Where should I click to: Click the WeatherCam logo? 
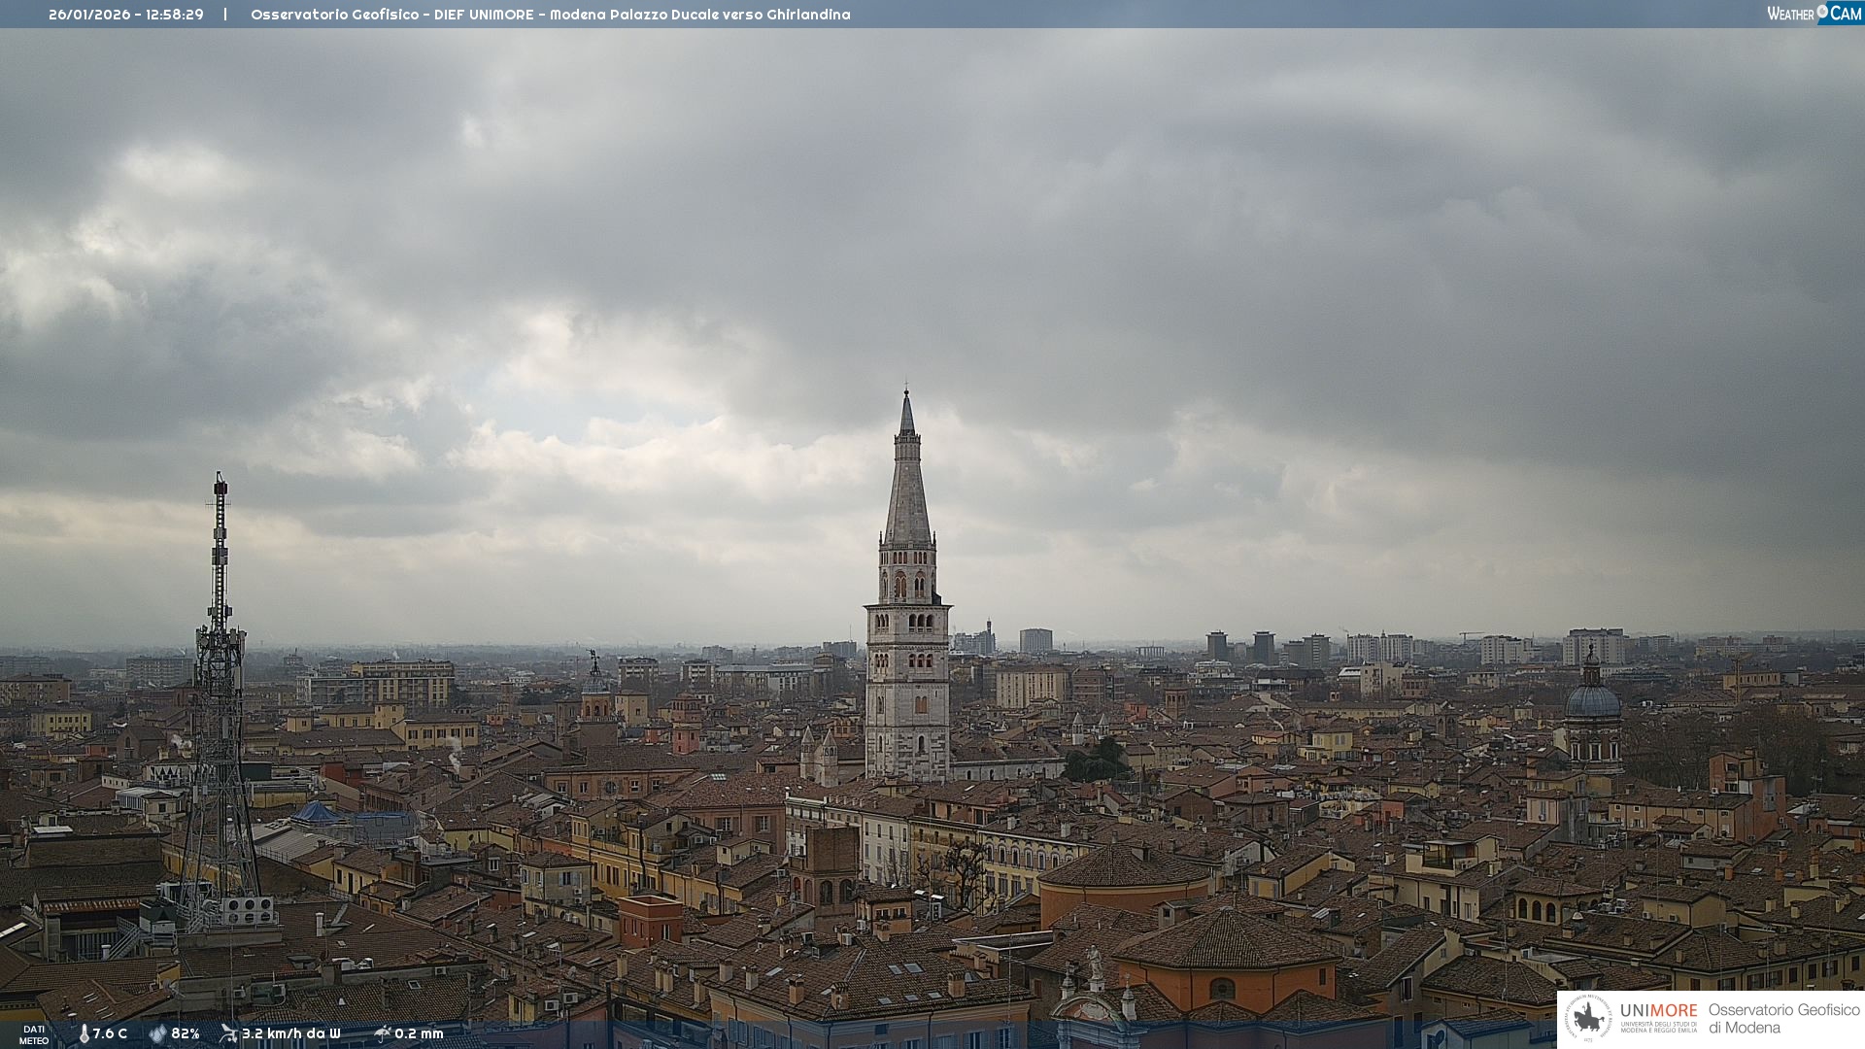point(1814,14)
